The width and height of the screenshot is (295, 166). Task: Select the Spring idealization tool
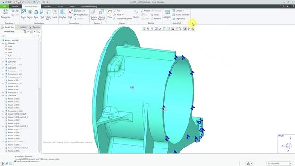29,12
